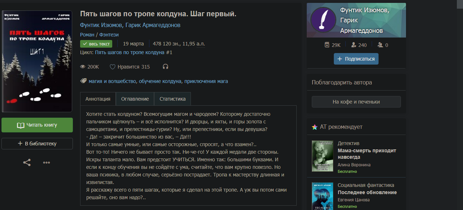Click the На кофе и печеньки button
Screen dimensions: 463x210
point(356,102)
